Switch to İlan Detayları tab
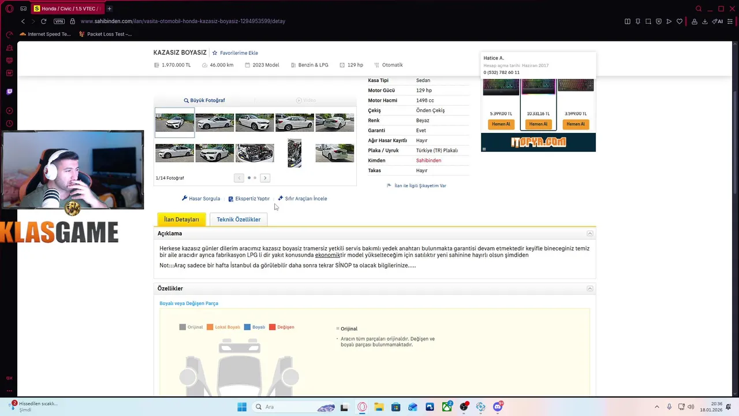739x416 pixels. pos(181,220)
